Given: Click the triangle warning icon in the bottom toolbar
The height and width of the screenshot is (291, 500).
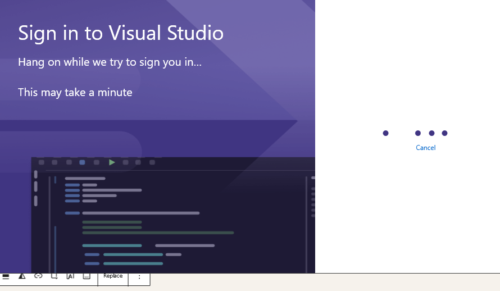Looking at the screenshot, I should 22,276.
